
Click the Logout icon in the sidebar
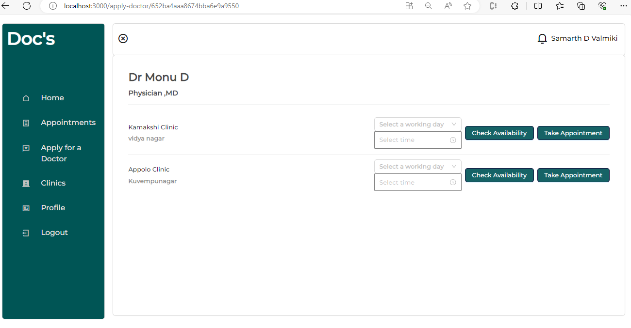[26, 233]
